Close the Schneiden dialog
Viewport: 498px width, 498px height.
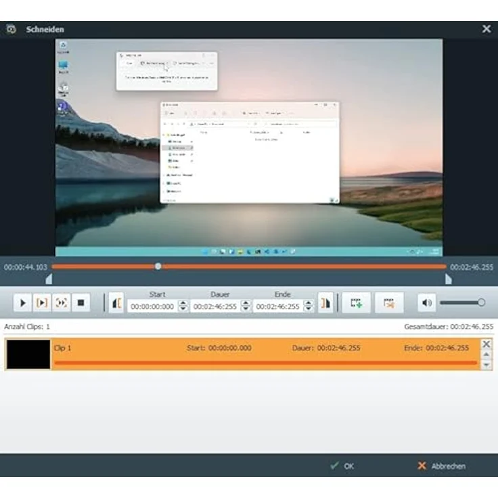(486, 29)
